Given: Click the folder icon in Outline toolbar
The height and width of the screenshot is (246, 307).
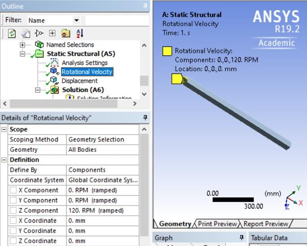Looking at the screenshot, I should point(66,33).
